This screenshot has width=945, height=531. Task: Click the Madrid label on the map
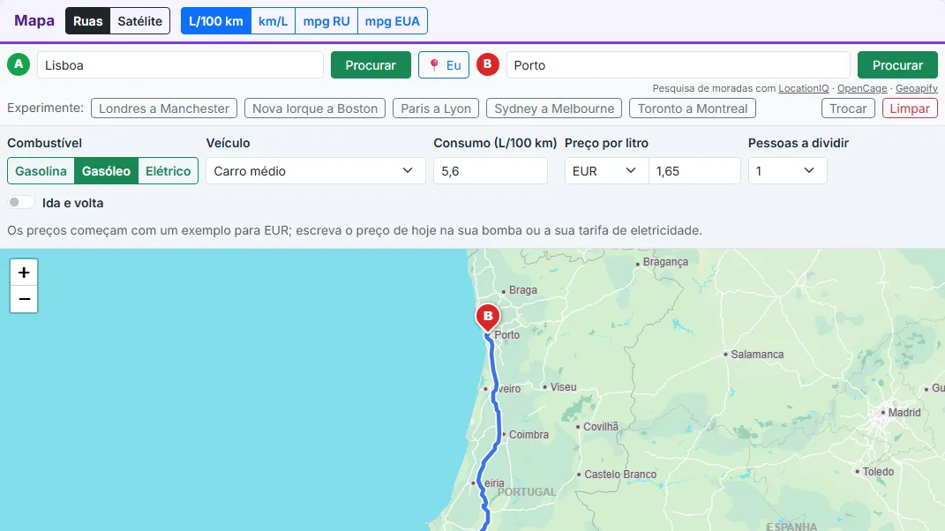pos(904,412)
